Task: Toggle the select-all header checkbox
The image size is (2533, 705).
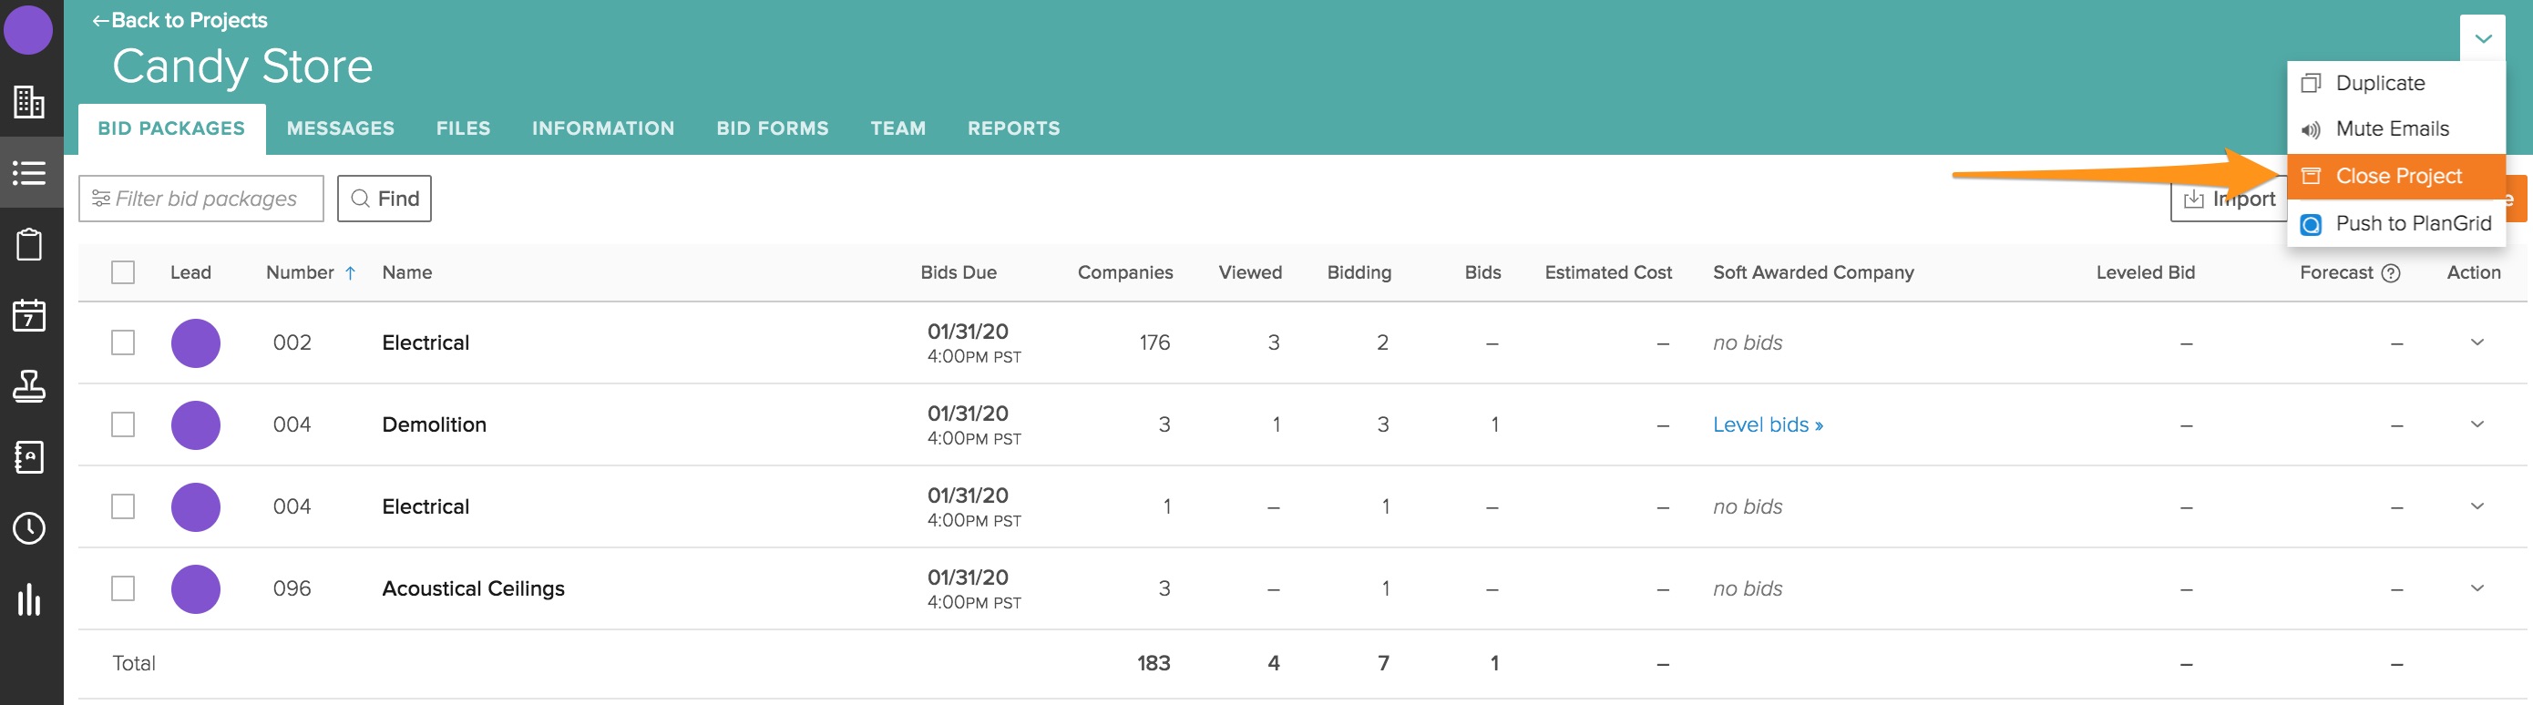Action: click(x=123, y=272)
